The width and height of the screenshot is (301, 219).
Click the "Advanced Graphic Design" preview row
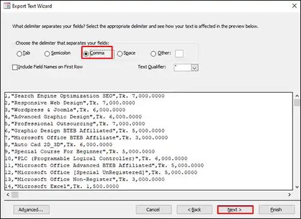pyautogui.click(x=149, y=117)
